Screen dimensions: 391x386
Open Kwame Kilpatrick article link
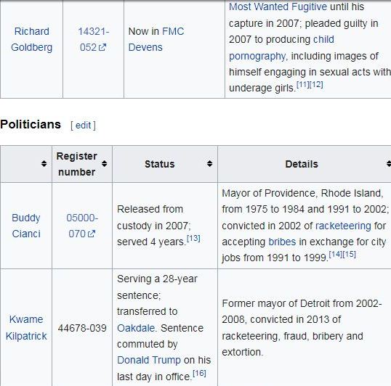pos(26,327)
